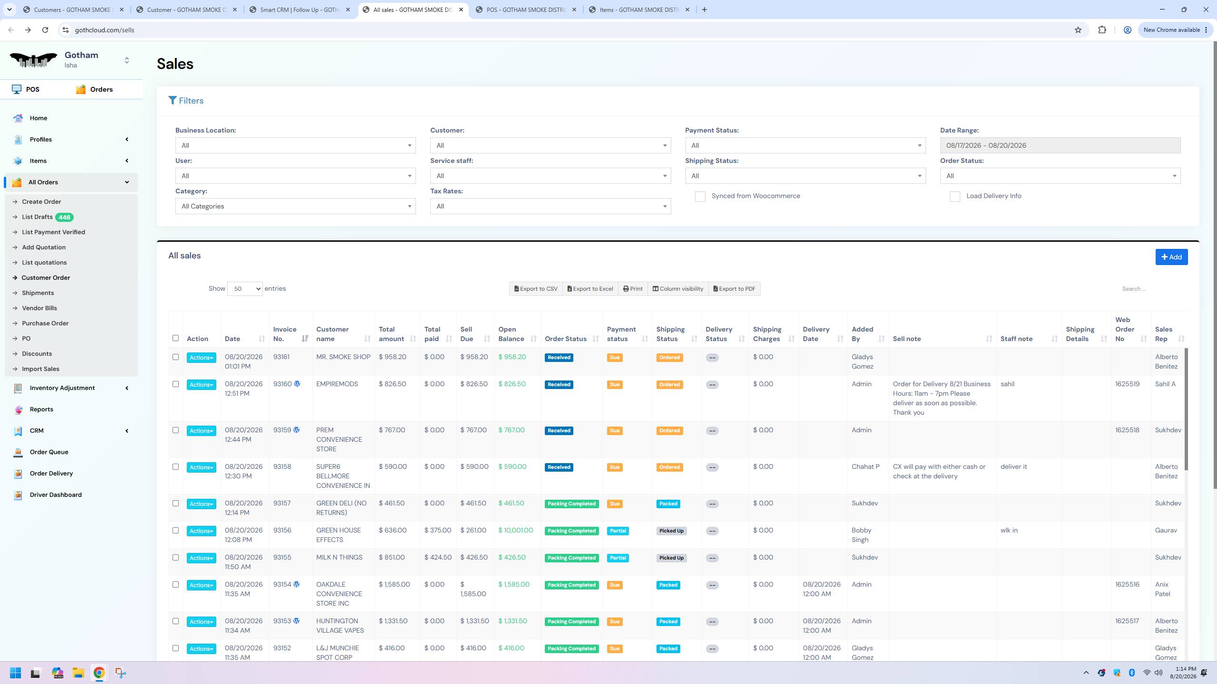Open the Driver Dashboard icon
Viewport: 1217px width, 684px height.
(x=18, y=495)
